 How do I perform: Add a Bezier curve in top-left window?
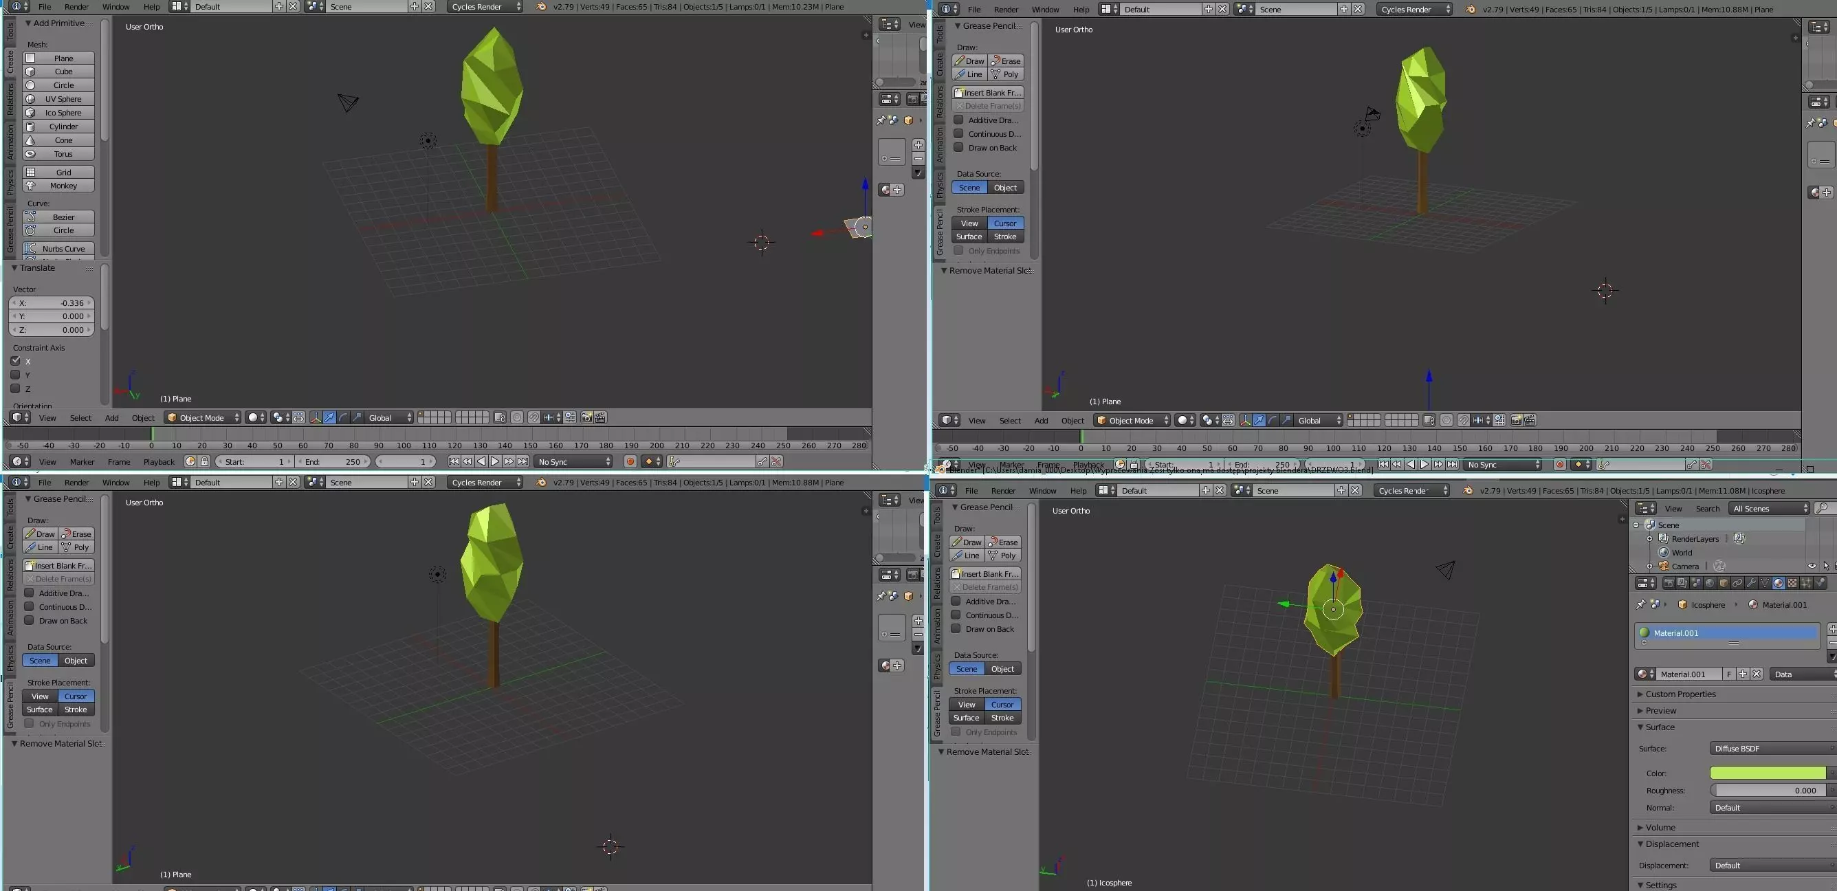[58, 217]
